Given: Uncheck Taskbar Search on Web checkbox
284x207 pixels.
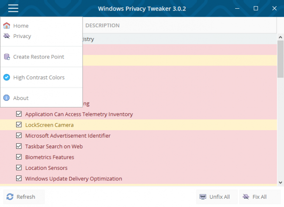Looking at the screenshot, I should click(x=19, y=146).
